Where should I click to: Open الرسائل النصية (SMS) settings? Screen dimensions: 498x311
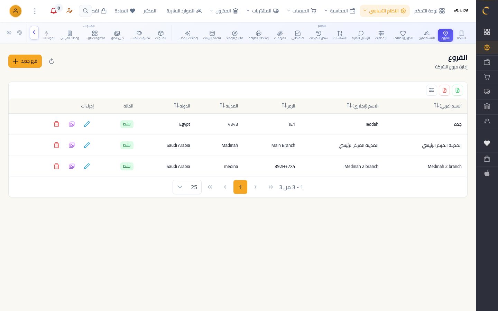pyautogui.click(x=361, y=35)
